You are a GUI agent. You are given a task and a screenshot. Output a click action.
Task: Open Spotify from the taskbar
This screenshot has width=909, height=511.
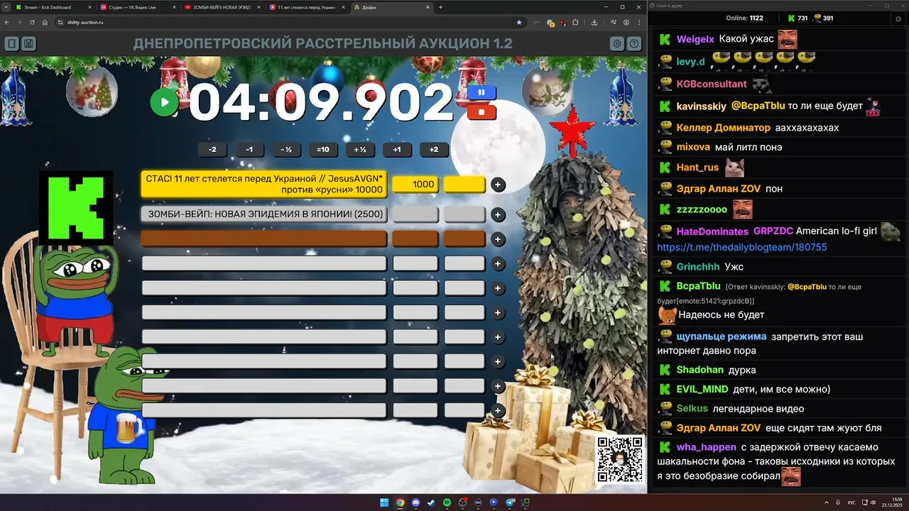[x=447, y=502]
